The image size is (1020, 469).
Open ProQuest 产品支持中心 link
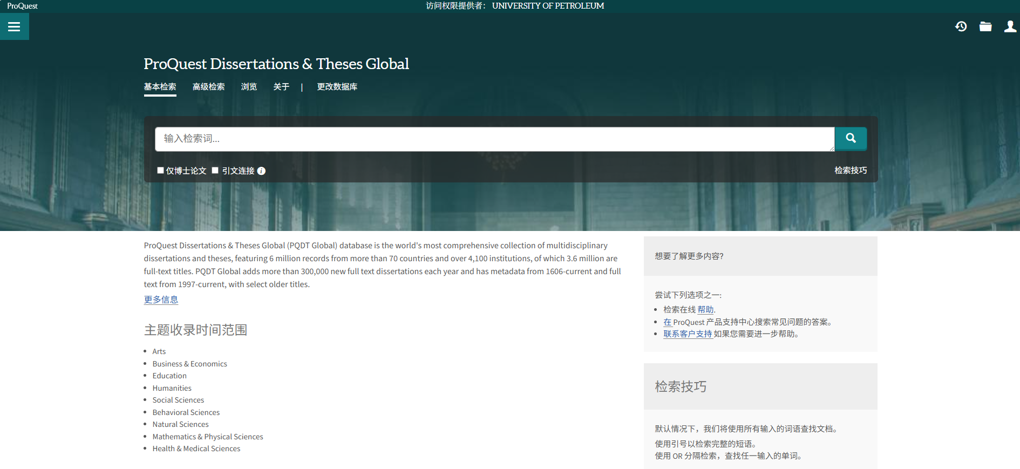(x=667, y=322)
